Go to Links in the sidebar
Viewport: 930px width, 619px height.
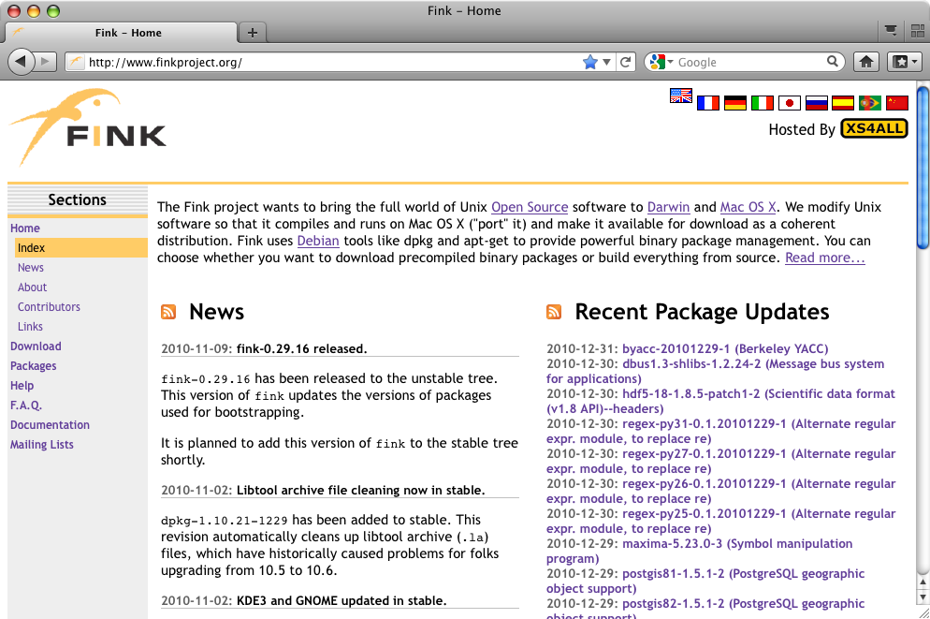click(x=30, y=327)
